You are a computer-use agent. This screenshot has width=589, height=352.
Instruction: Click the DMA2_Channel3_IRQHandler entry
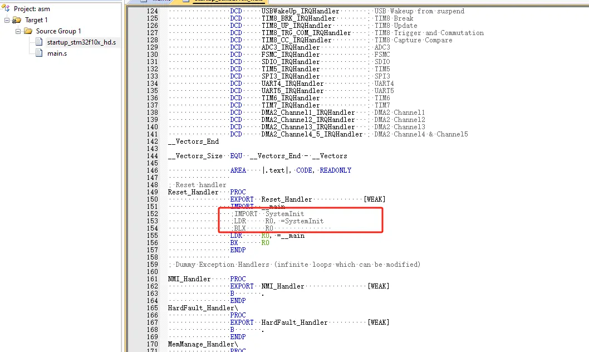pyautogui.click(x=308, y=127)
